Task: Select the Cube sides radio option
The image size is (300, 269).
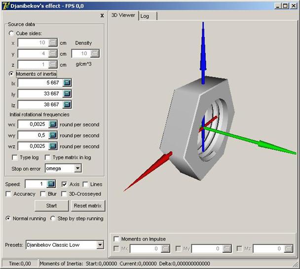Action: click(x=12, y=33)
